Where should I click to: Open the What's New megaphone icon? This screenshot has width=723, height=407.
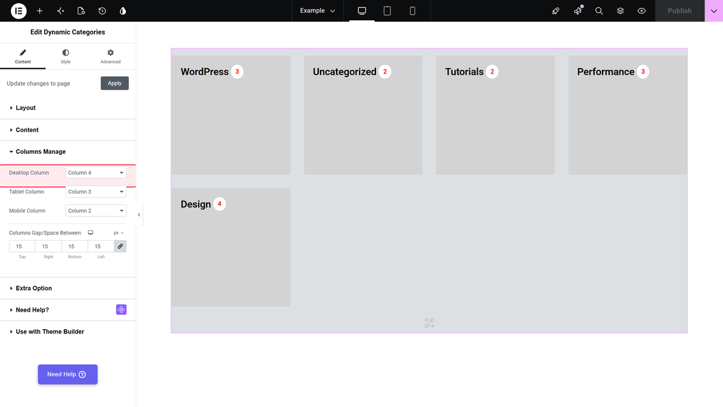coord(578,11)
